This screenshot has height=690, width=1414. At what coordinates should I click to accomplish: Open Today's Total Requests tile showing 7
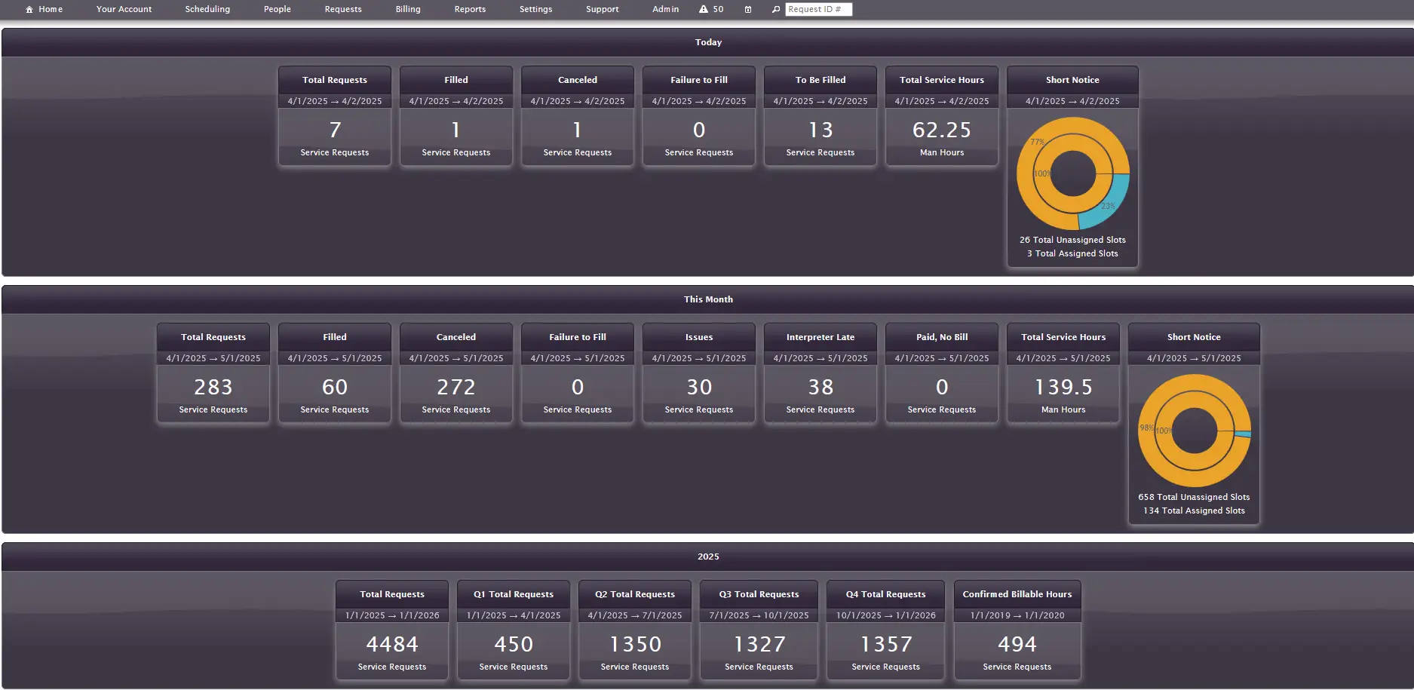[335, 130]
